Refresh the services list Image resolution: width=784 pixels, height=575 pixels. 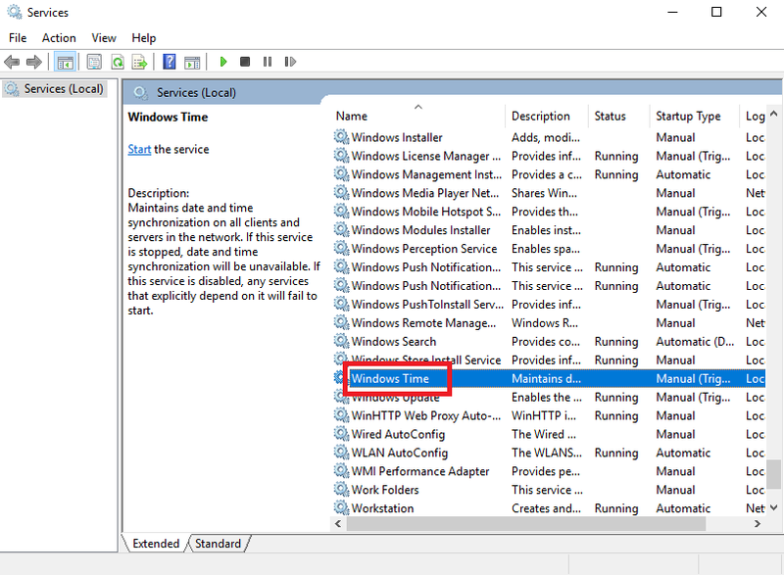(118, 62)
